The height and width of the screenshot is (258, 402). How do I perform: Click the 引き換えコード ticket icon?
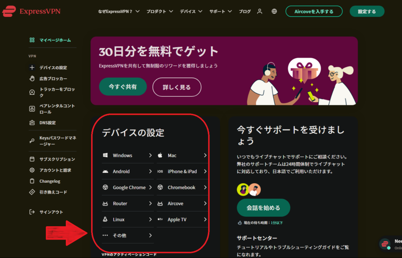point(32,192)
